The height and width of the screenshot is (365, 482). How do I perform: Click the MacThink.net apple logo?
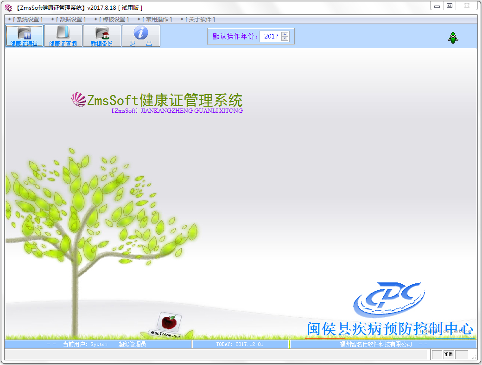169,322
